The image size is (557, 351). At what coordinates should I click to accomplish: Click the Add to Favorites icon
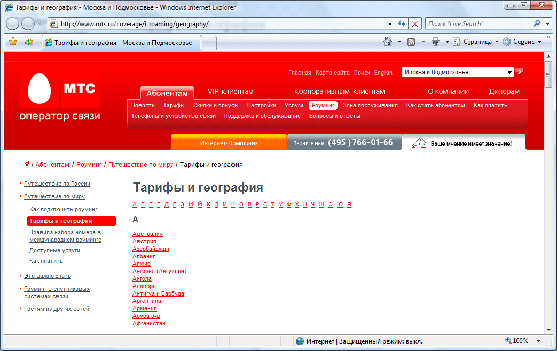point(29,42)
